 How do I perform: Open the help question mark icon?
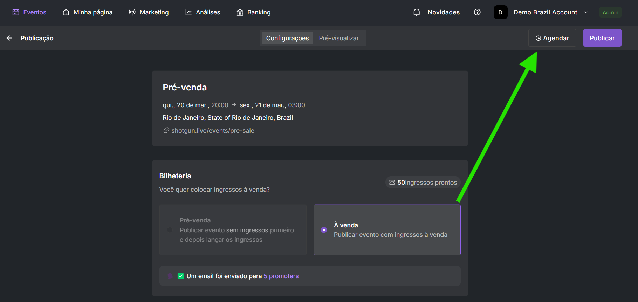click(477, 12)
